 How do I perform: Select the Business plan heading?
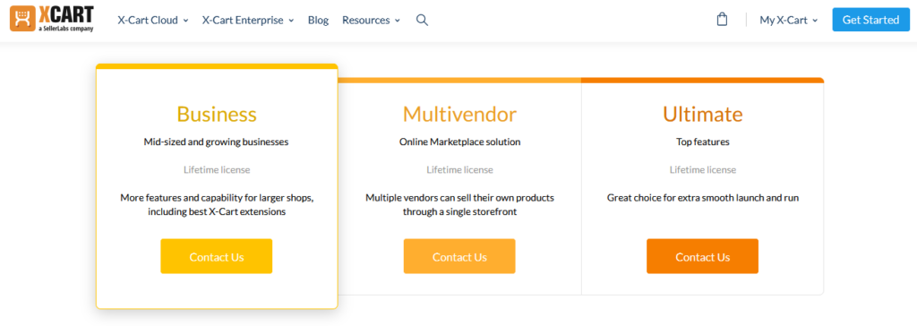click(x=217, y=114)
